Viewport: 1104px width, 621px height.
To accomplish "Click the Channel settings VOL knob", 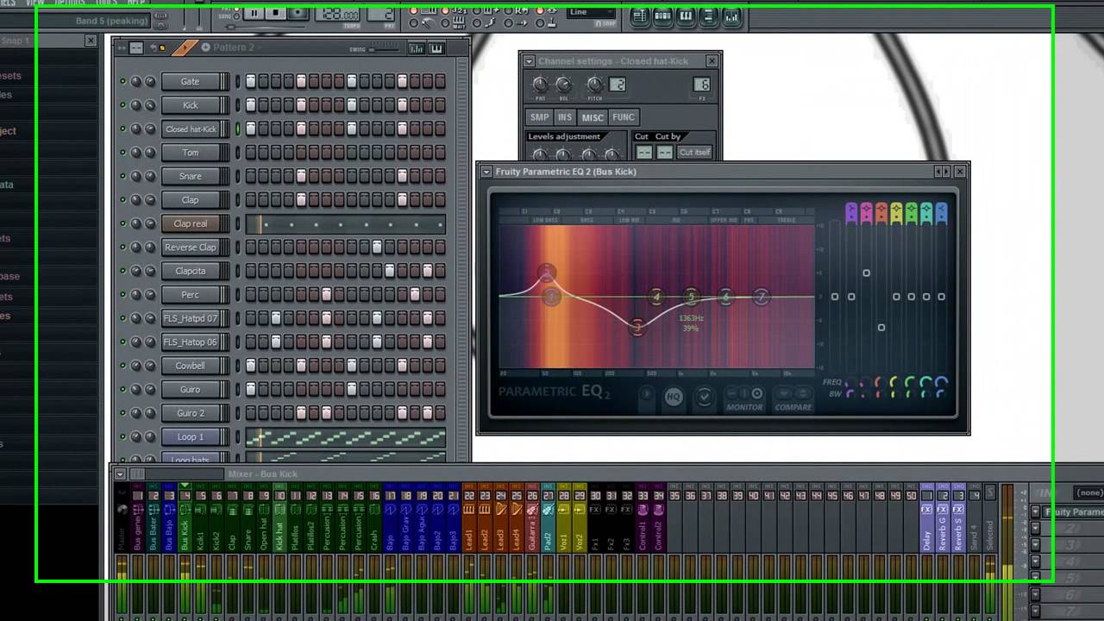I will tap(563, 85).
